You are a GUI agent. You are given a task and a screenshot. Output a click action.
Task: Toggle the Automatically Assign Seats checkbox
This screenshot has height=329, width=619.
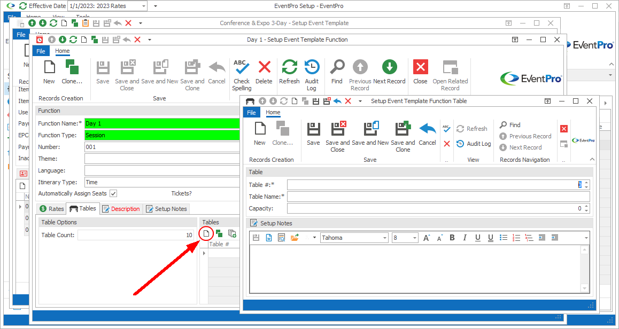[x=113, y=193]
